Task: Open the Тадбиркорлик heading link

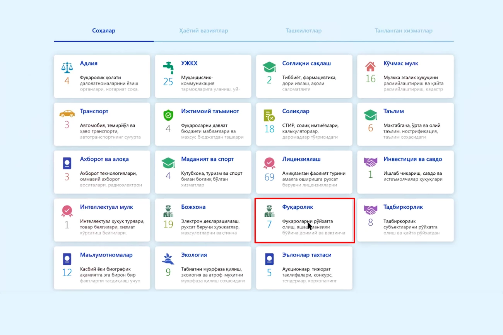Action: click(402, 207)
